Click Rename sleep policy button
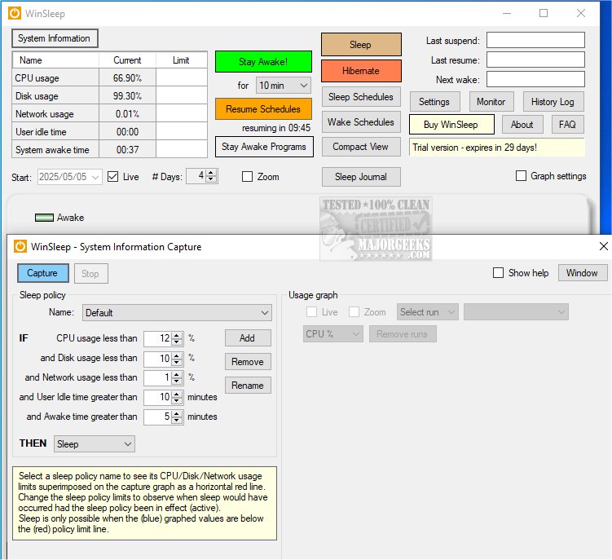The width and height of the screenshot is (612, 560). click(x=248, y=386)
